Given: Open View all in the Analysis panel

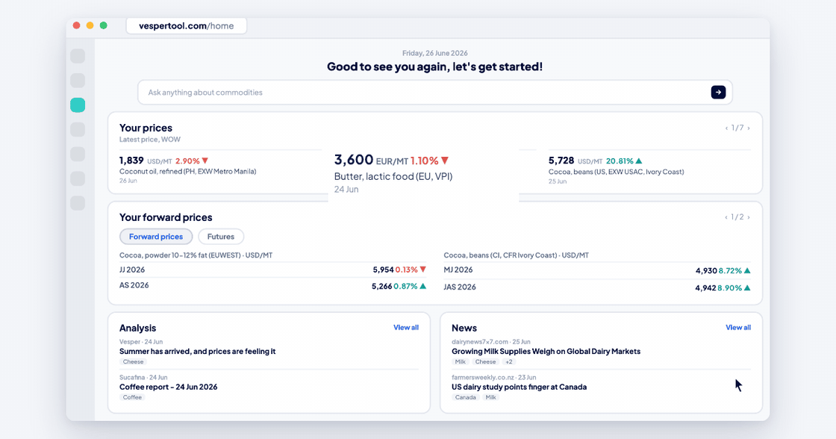Looking at the screenshot, I should [x=406, y=328].
